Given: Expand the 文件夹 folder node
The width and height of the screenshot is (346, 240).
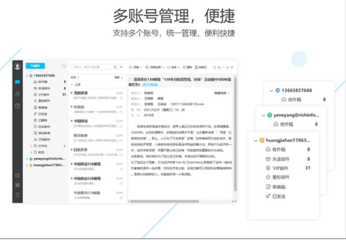Looking at the screenshot, I should [x=31, y=146].
